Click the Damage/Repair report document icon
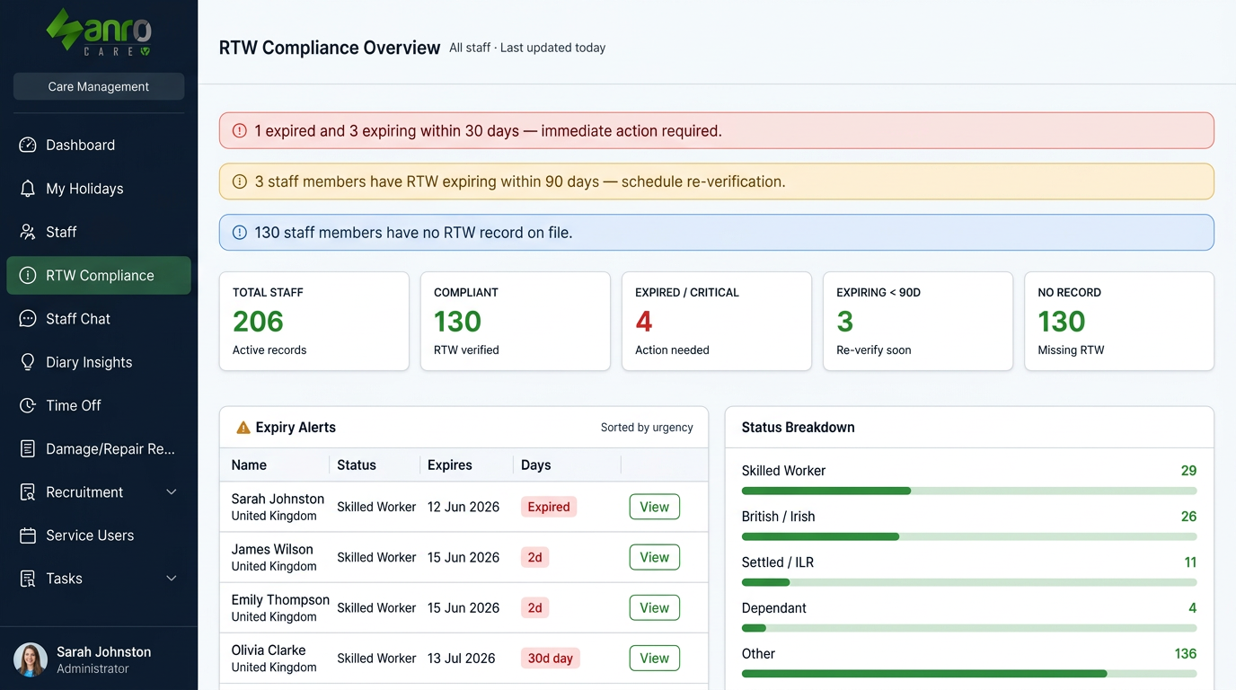Screen dimensions: 1236x690 (28, 448)
